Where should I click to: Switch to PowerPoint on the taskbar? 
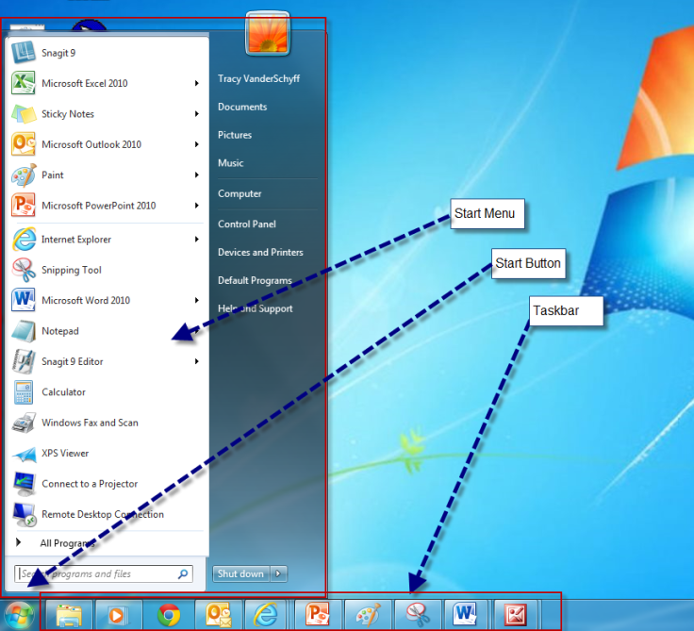318,615
